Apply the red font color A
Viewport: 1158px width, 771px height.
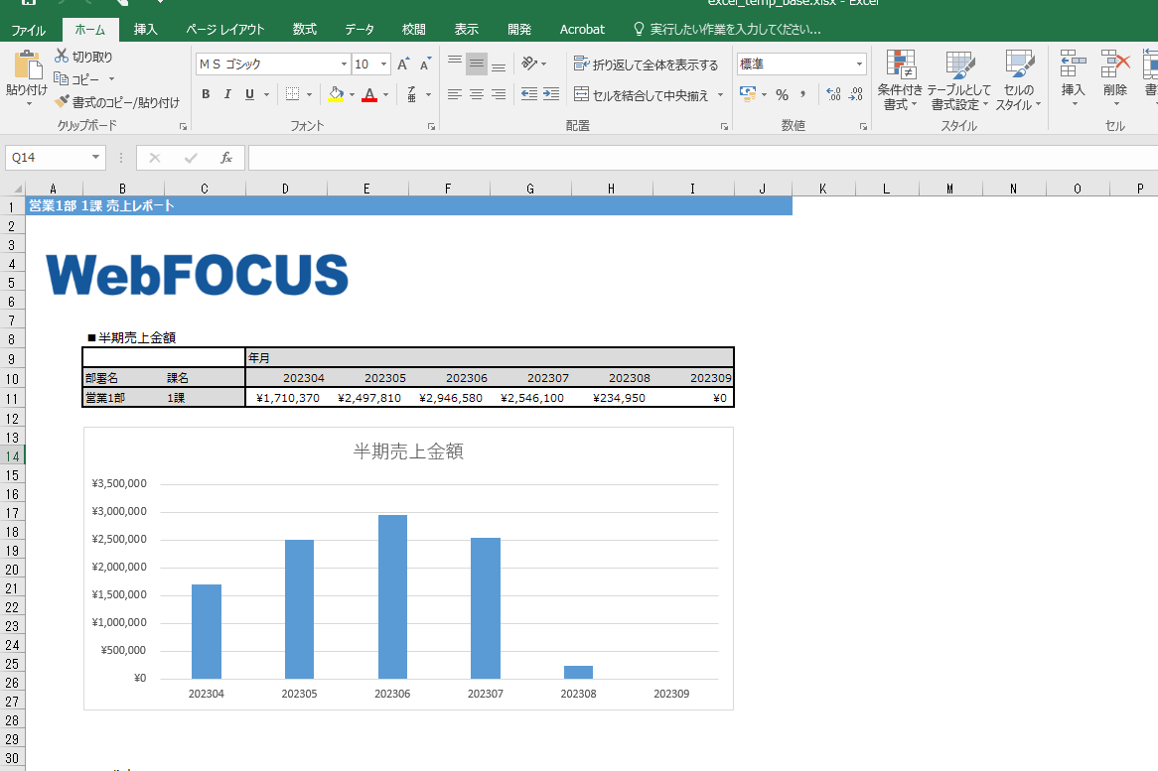click(369, 94)
